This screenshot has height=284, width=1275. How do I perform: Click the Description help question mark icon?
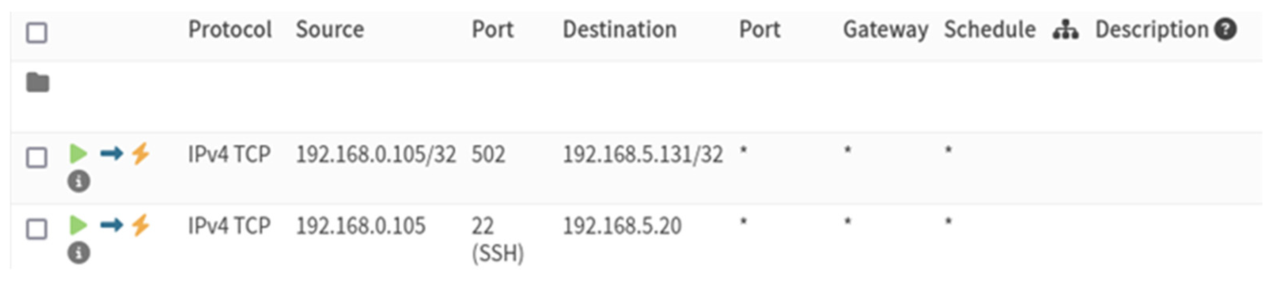1226,29
